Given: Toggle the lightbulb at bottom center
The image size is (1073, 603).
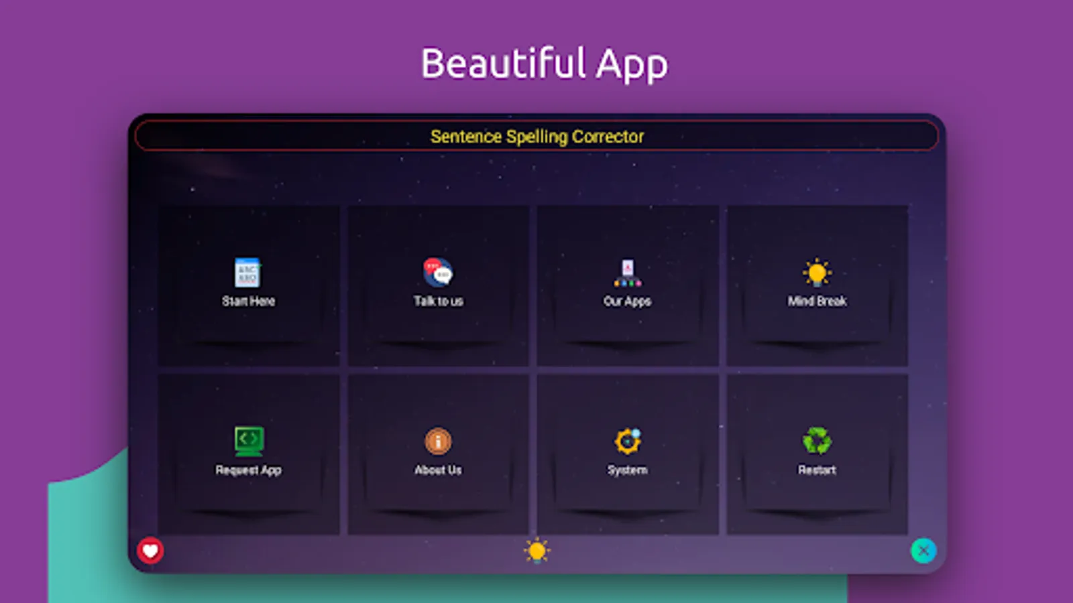Looking at the screenshot, I should [536, 549].
